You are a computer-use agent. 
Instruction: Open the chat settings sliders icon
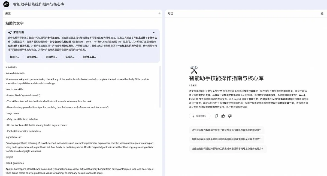click(322, 14)
